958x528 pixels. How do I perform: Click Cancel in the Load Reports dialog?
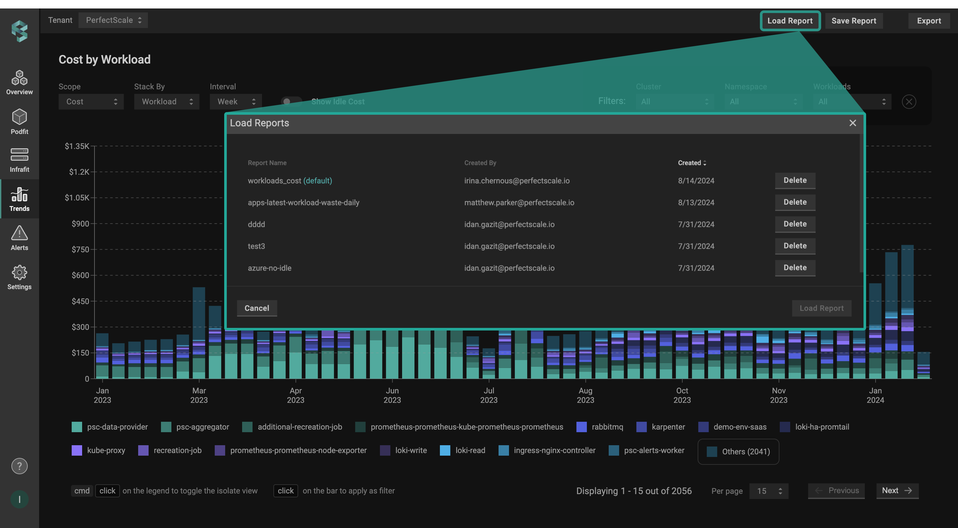click(257, 308)
